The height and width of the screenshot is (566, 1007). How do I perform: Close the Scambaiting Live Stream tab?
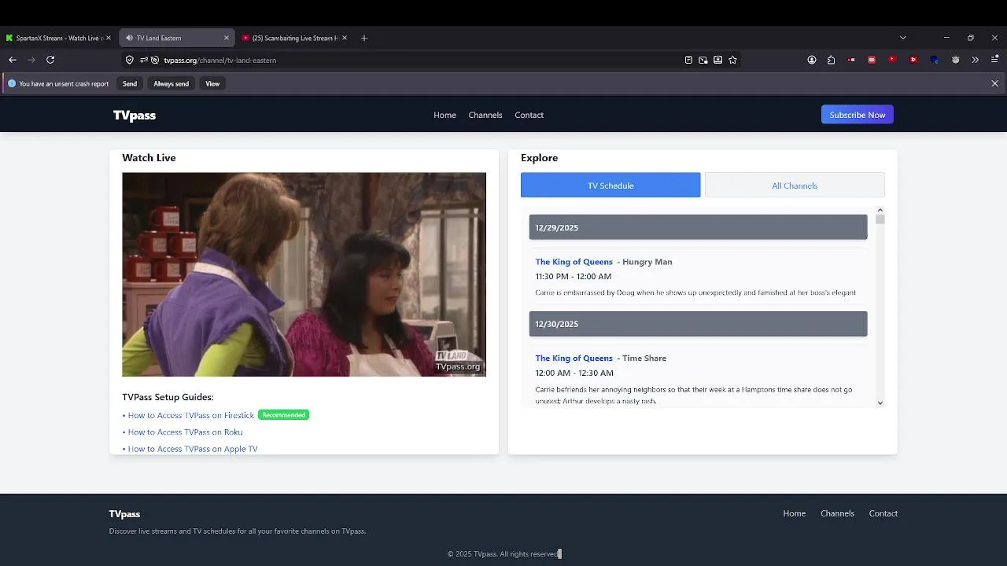[x=345, y=38]
